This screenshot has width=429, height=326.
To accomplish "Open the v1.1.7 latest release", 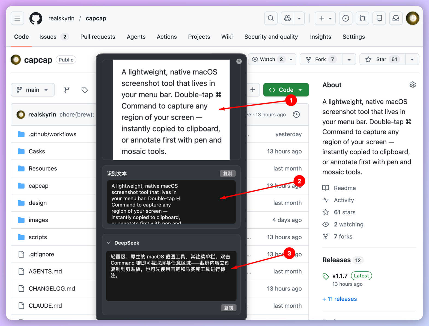I will (x=340, y=276).
